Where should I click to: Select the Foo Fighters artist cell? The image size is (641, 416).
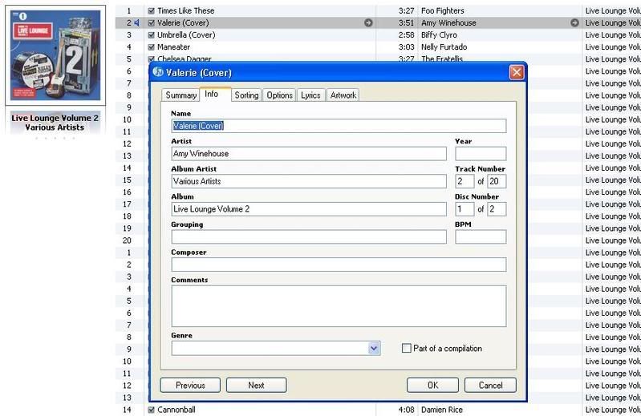[x=442, y=11]
